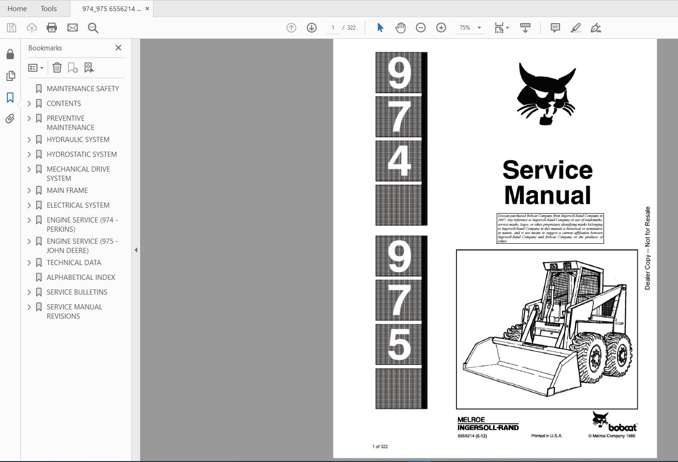The image size is (678, 462).
Task: Open the Attachments paperclip panel
Action: pos(10,119)
